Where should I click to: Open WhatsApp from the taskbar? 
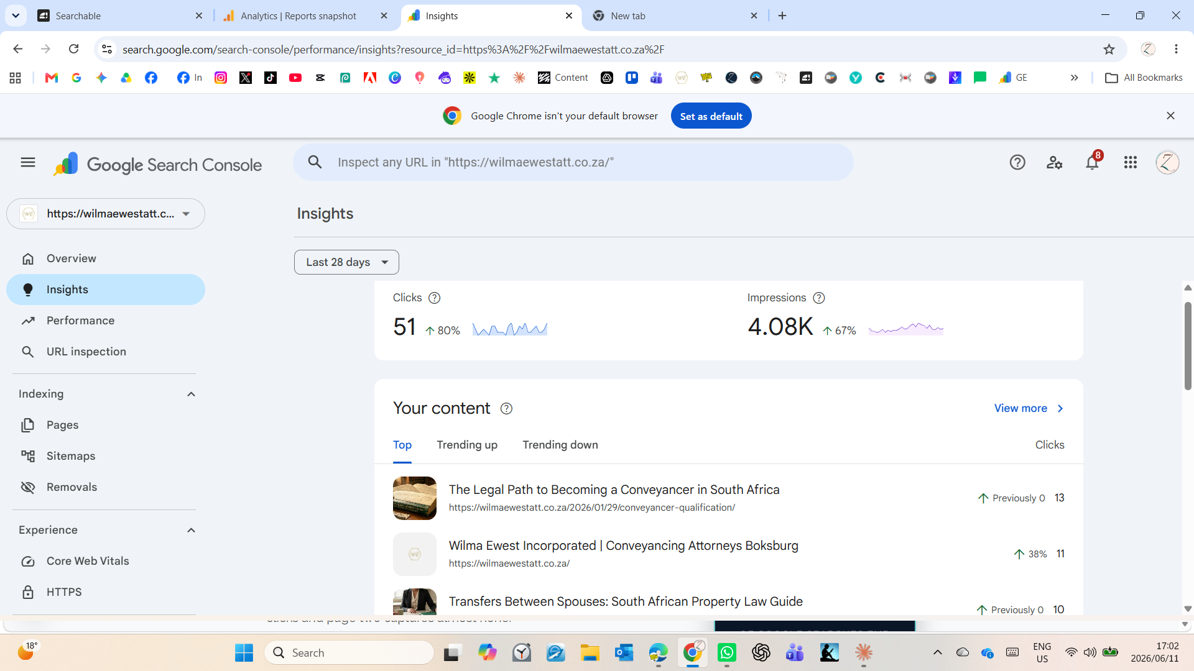(x=727, y=652)
